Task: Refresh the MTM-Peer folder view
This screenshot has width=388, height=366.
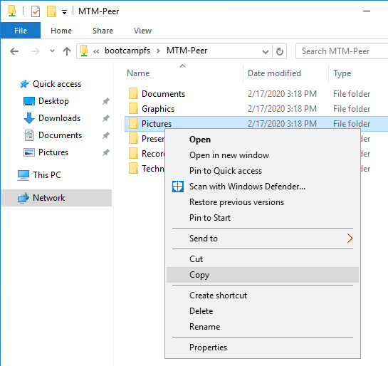Action: tap(280, 51)
